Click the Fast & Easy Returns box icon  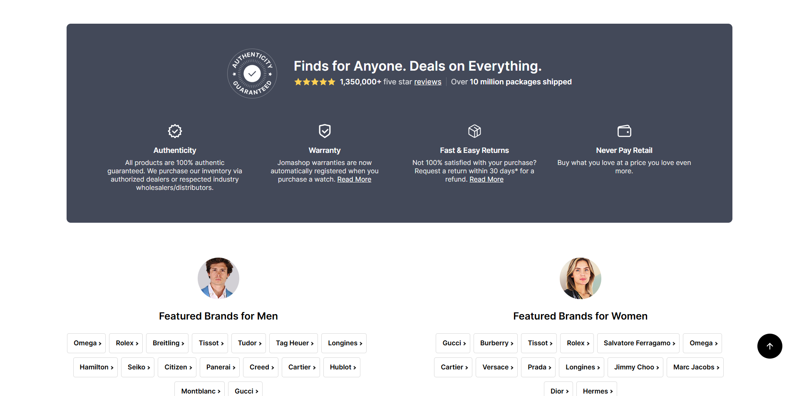click(474, 131)
